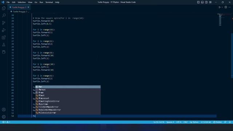Click Turtle Prog.py in the breadcrumb

pos(19,12)
